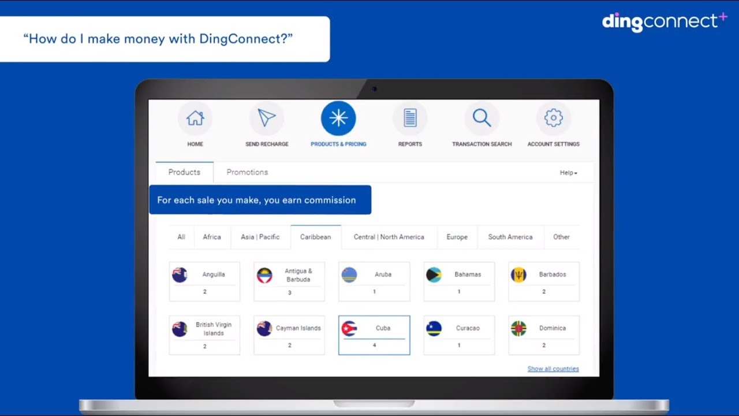Click the Barbados country name
Screen dimensions: 739x416
(x=553, y=275)
